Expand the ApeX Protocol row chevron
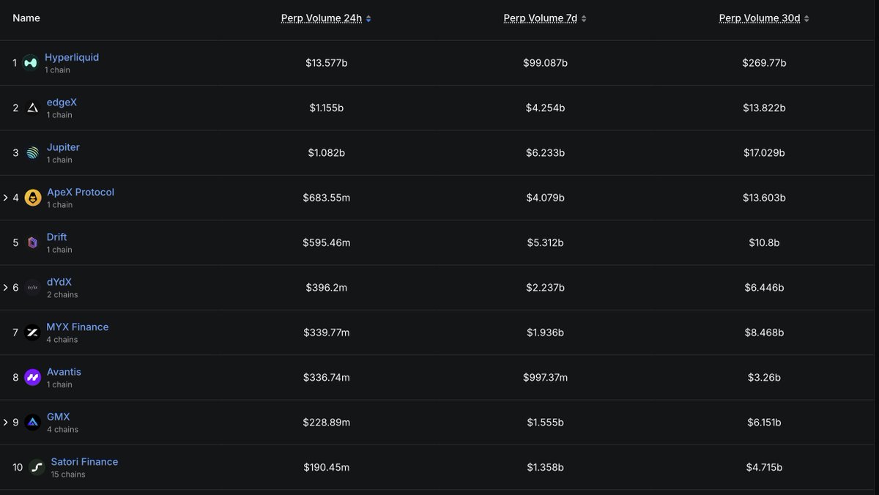Viewport: 879px width, 495px height. point(5,198)
